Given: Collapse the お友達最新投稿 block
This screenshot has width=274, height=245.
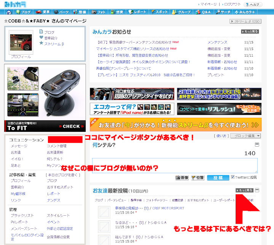Looking at the screenshot, I should click(257, 190).
